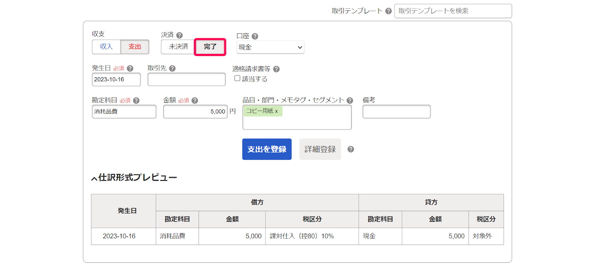Click the empty 取引先 input field
This screenshot has height=265, width=595.
pos(187,79)
